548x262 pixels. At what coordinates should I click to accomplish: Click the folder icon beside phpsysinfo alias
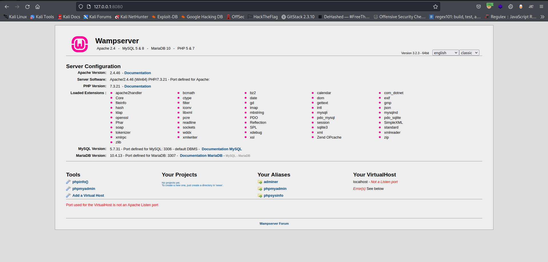(260, 196)
